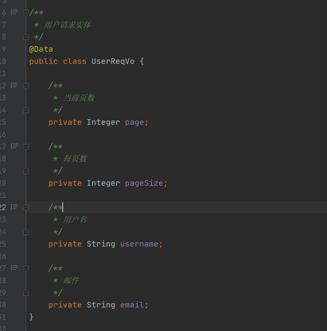Screen dimensions: 327x331
Task: Click the comment text 当前页数
Action: (79, 98)
